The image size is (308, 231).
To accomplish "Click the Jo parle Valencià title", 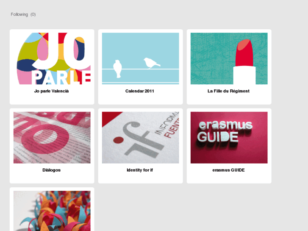I will point(51,91).
